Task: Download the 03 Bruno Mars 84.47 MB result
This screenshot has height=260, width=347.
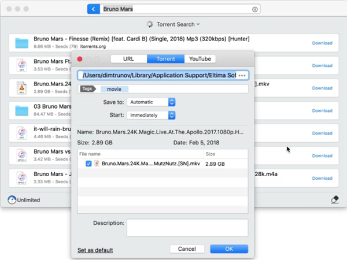Action: [x=322, y=111]
